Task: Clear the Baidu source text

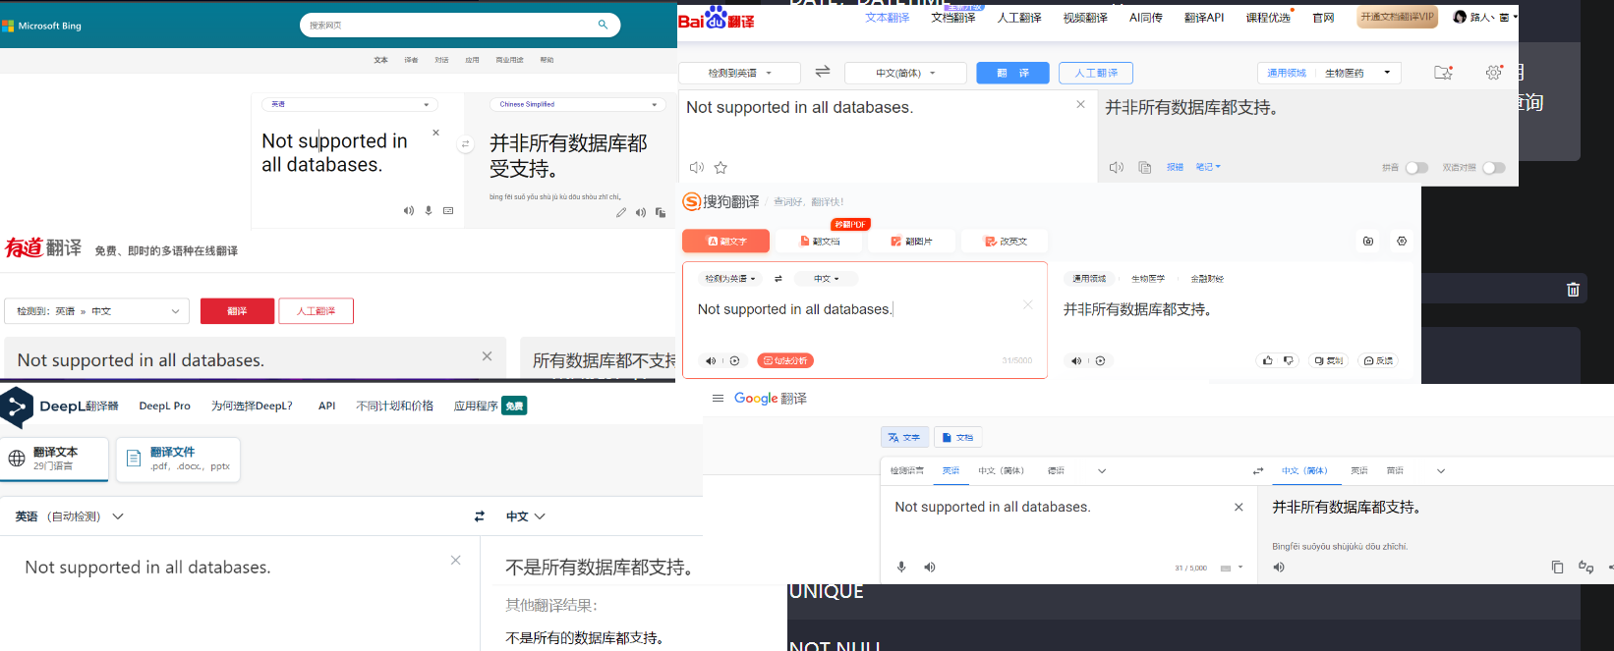Action: tap(1080, 104)
